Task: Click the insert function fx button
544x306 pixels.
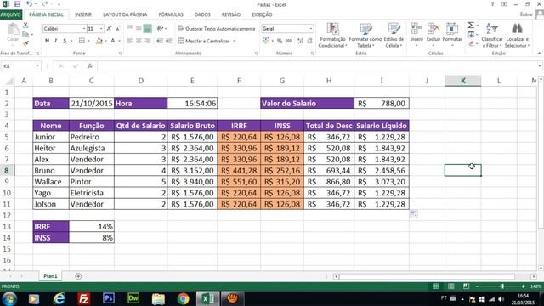Action: coord(90,66)
